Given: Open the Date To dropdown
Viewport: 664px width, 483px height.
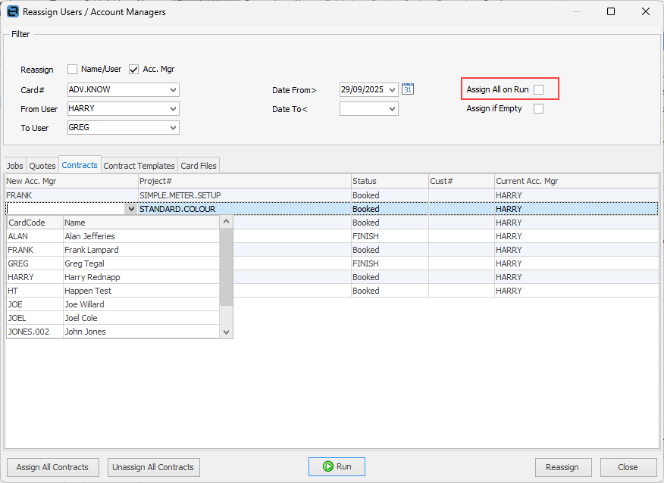Looking at the screenshot, I should coord(392,109).
